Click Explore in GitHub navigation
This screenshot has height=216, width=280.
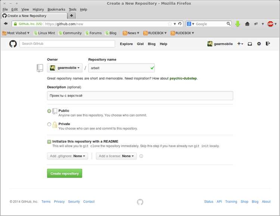point(126,44)
